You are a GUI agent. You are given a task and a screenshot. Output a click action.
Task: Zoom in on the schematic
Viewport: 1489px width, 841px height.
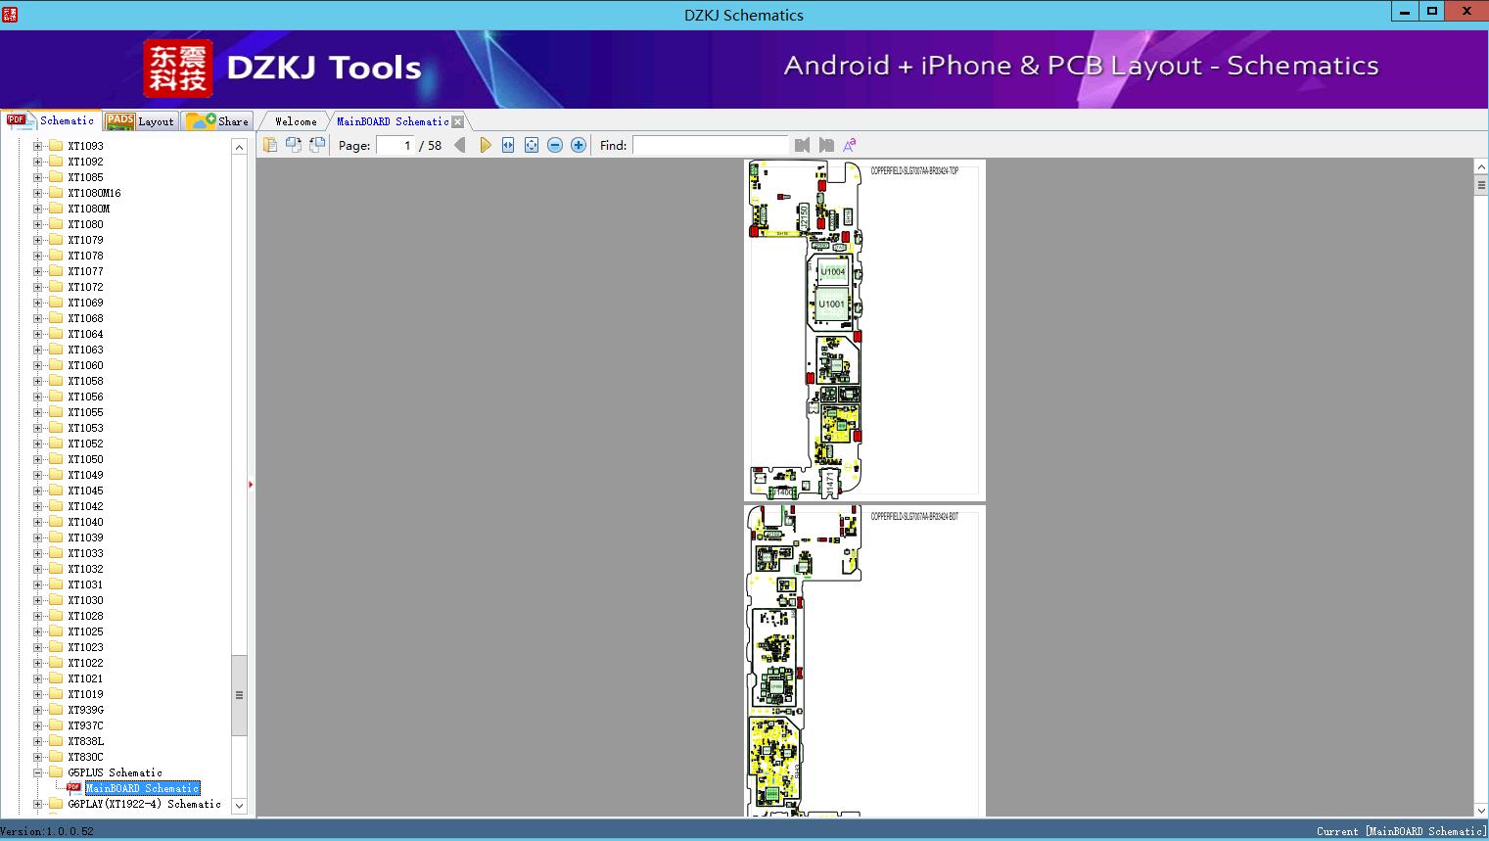(579, 145)
